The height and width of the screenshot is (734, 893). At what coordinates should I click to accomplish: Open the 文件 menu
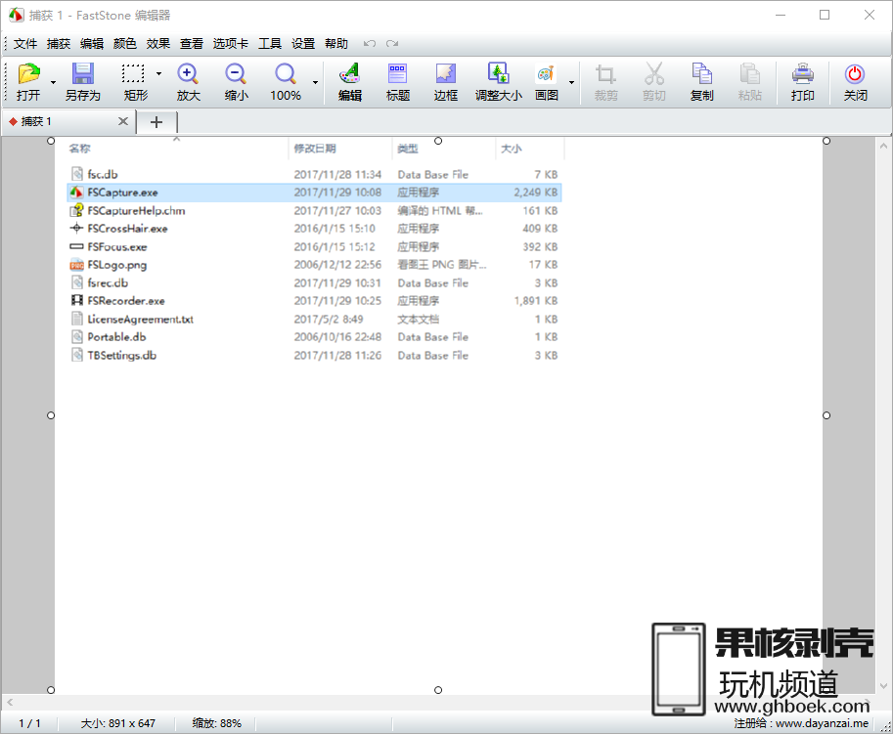25,44
